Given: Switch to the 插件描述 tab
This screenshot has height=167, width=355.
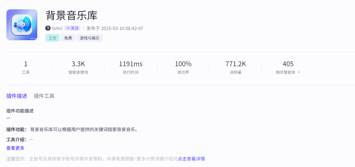Looking at the screenshot, I should pos(17,96).
